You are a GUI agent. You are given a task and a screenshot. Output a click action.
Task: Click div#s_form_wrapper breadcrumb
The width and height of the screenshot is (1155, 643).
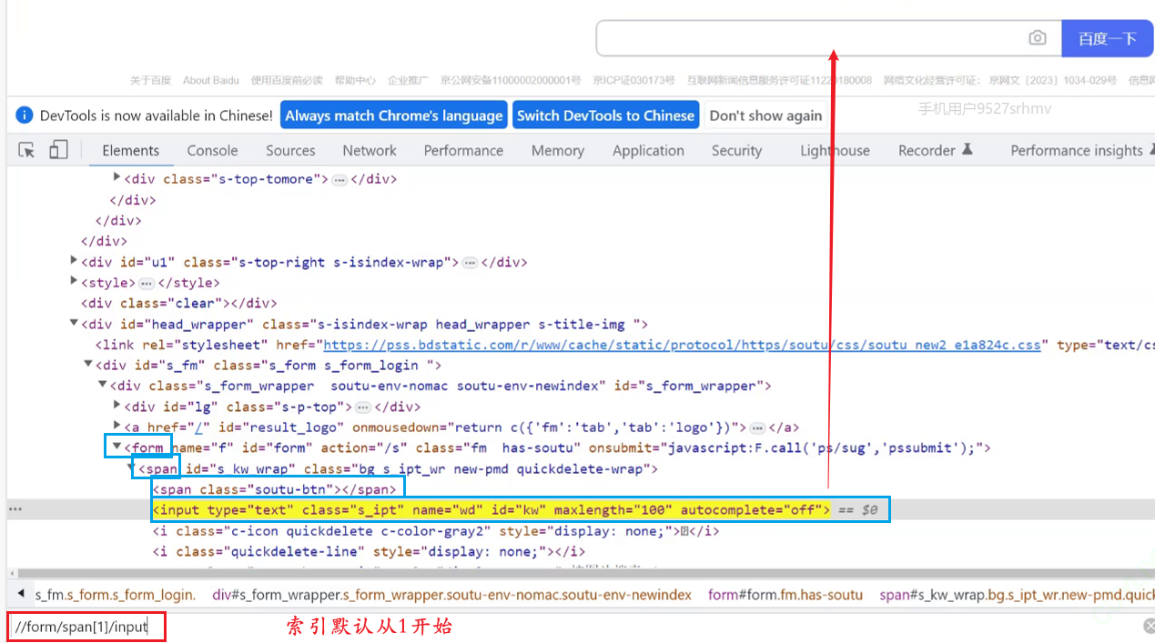451,595
